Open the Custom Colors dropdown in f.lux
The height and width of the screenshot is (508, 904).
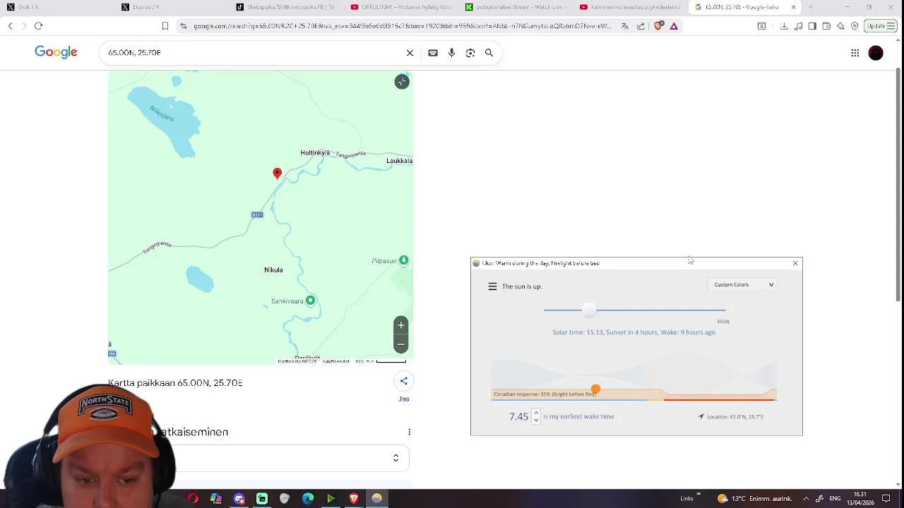tap(744, 284)
